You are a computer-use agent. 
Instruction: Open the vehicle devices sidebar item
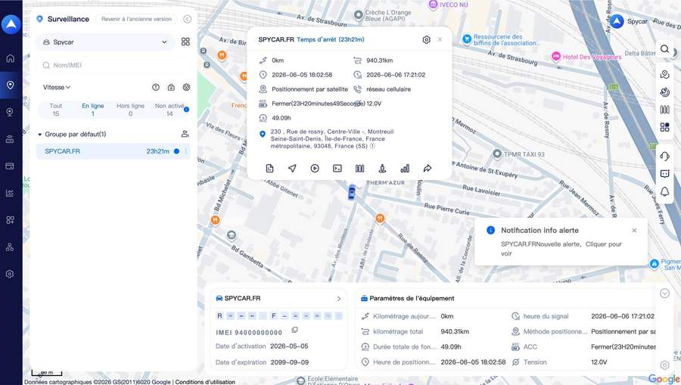point(10,139)
